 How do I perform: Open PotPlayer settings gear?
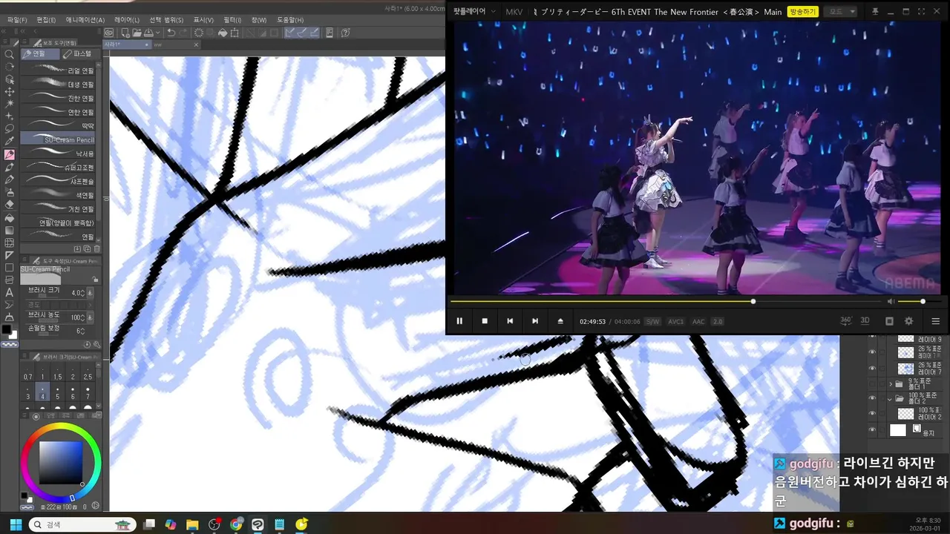click(908, 321)
